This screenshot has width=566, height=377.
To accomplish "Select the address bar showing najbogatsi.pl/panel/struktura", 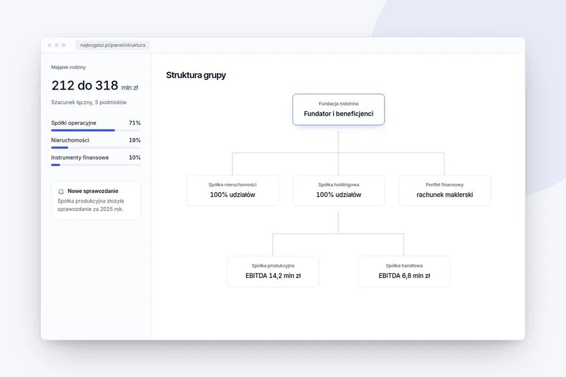I will (x=113, y=45).
